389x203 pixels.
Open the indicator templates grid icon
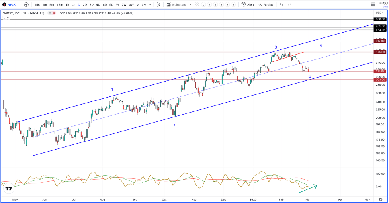[196, 4]
